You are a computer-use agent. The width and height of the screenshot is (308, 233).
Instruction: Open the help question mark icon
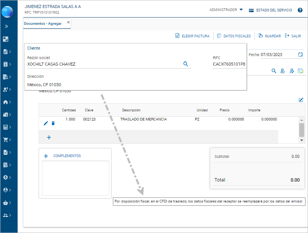coord(300,10)
